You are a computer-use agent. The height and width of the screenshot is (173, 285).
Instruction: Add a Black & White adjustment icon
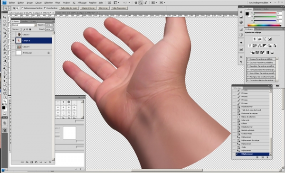[x=265, y=46]
